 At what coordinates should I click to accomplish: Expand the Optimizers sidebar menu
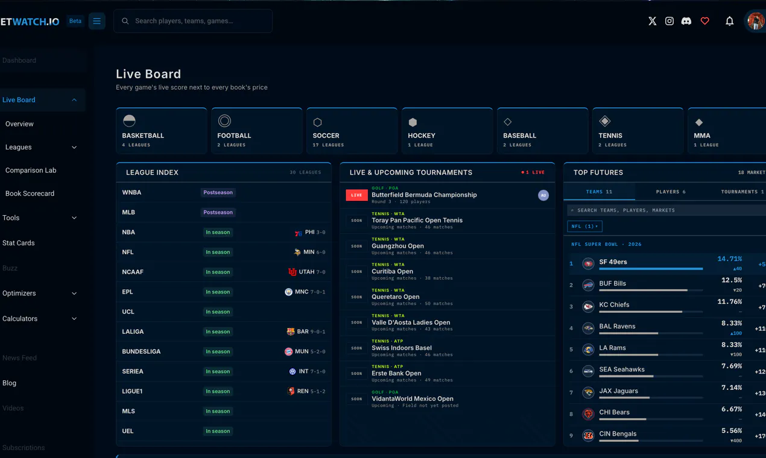[74, 293]
